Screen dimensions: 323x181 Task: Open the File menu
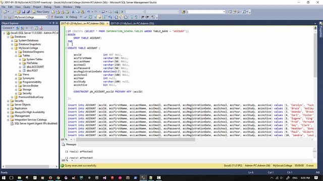(4, 7)
